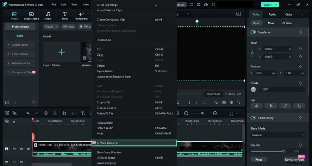The height and width of the screenshot is (166, 312).
Task: Open the Export dropdown arrow
Action: tap(276, 5)
